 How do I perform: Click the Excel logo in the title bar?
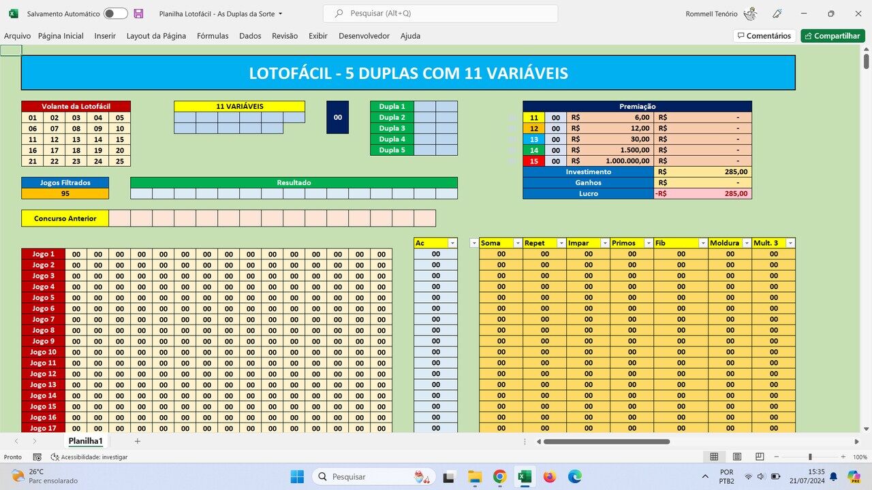pyautogui.click(x=13, y=14)
